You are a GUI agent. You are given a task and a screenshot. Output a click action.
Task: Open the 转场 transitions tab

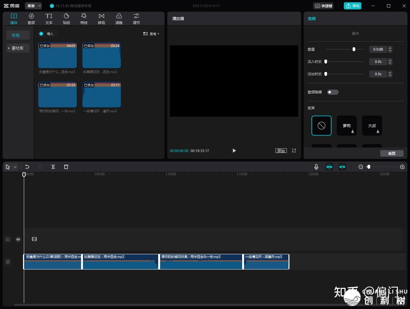(x=101, y=19)
